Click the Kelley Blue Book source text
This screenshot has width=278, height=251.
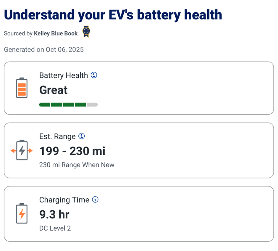(56, 33)
